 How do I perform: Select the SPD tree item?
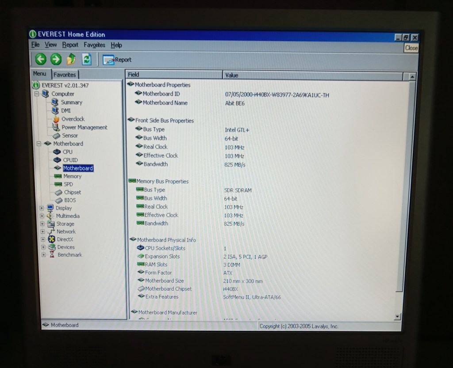tap(68, 184)
